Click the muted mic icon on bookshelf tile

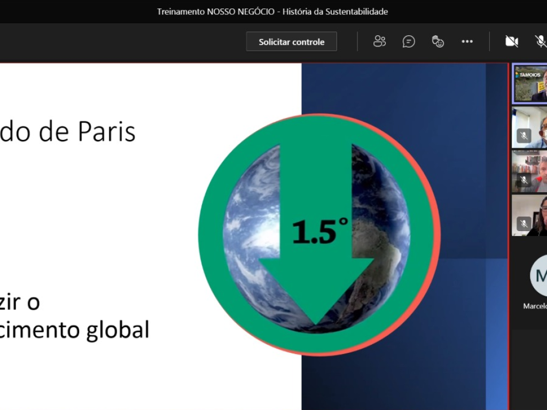pyautogui.click(x=523, y=180)
